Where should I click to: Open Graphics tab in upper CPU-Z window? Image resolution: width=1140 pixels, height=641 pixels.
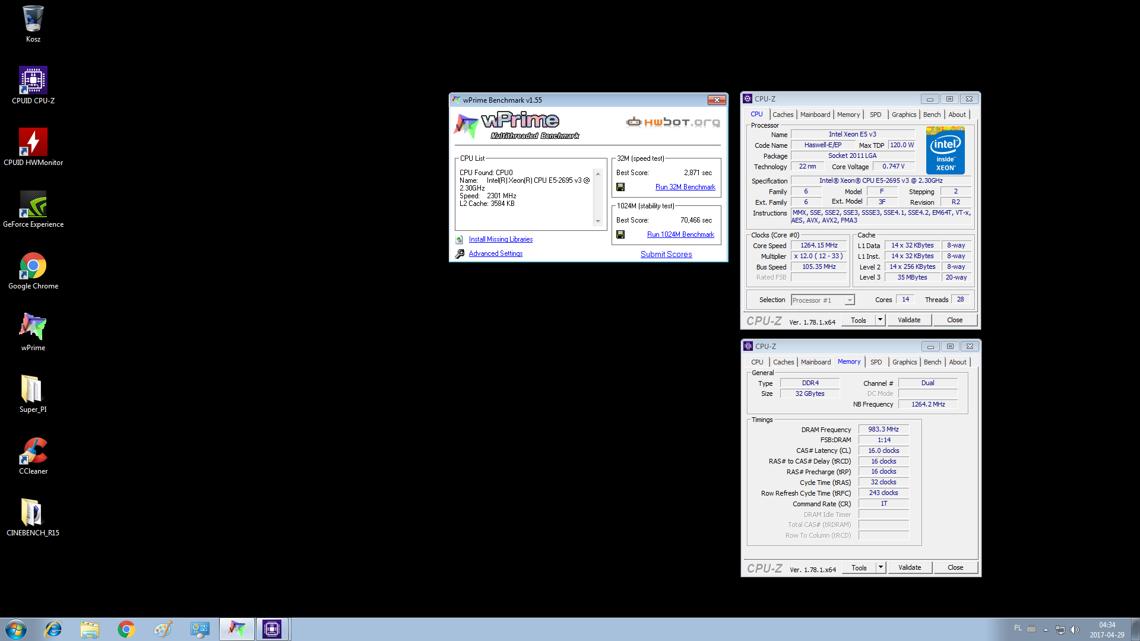904,115
